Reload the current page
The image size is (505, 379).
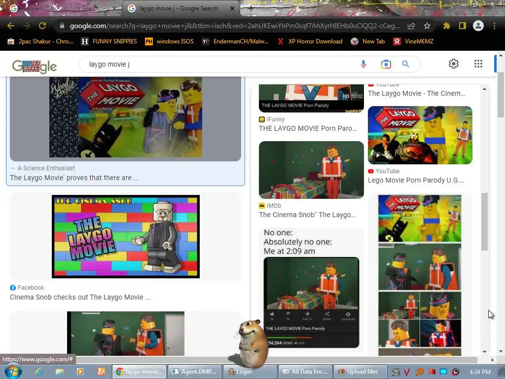click(x=42, y=26)
